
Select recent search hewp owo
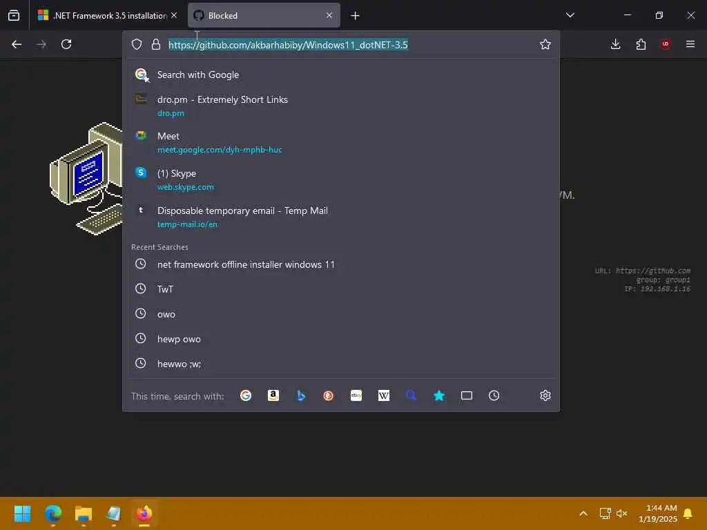click(341, 339)
